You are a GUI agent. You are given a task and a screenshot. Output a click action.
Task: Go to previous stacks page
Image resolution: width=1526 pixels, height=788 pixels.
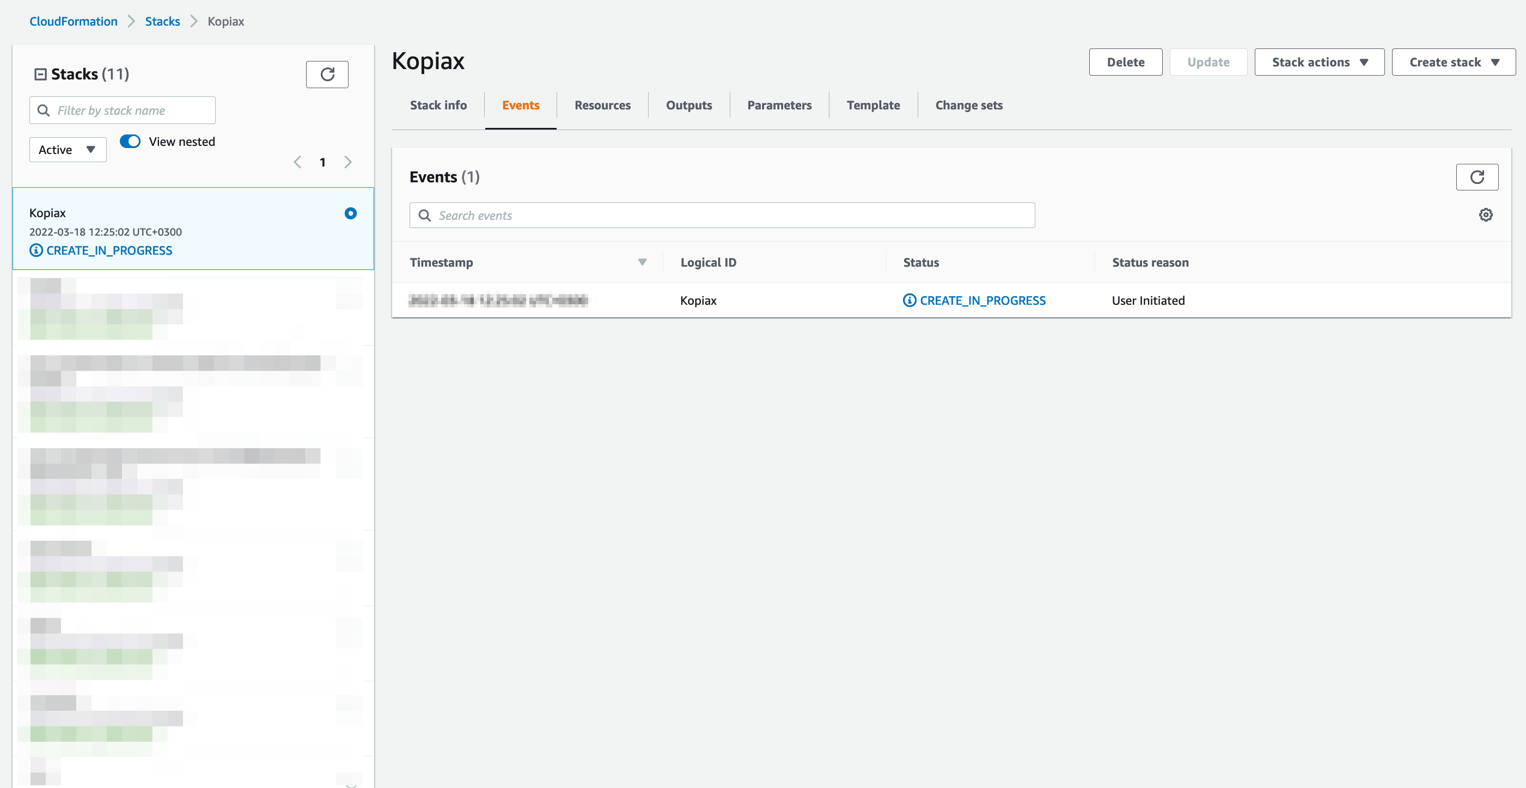point(297,162)
